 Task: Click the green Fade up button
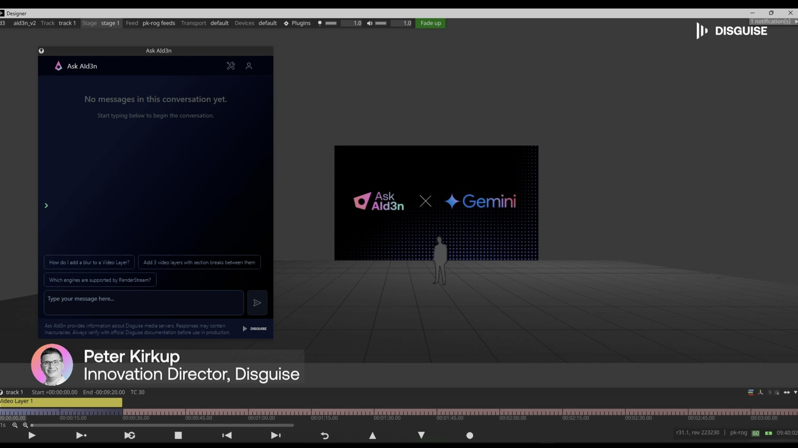430,23
